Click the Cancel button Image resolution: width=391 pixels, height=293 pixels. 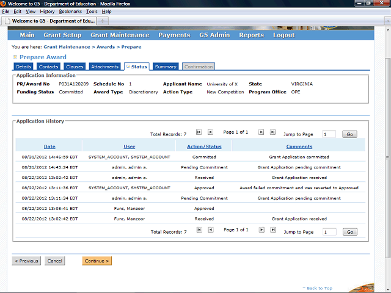click(x=54, y=261)
